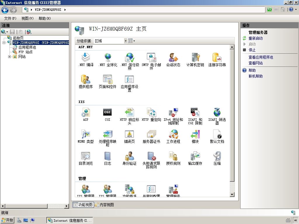
Task: Click connections panel scroll right arrow
Action: [x=67, y=206]
